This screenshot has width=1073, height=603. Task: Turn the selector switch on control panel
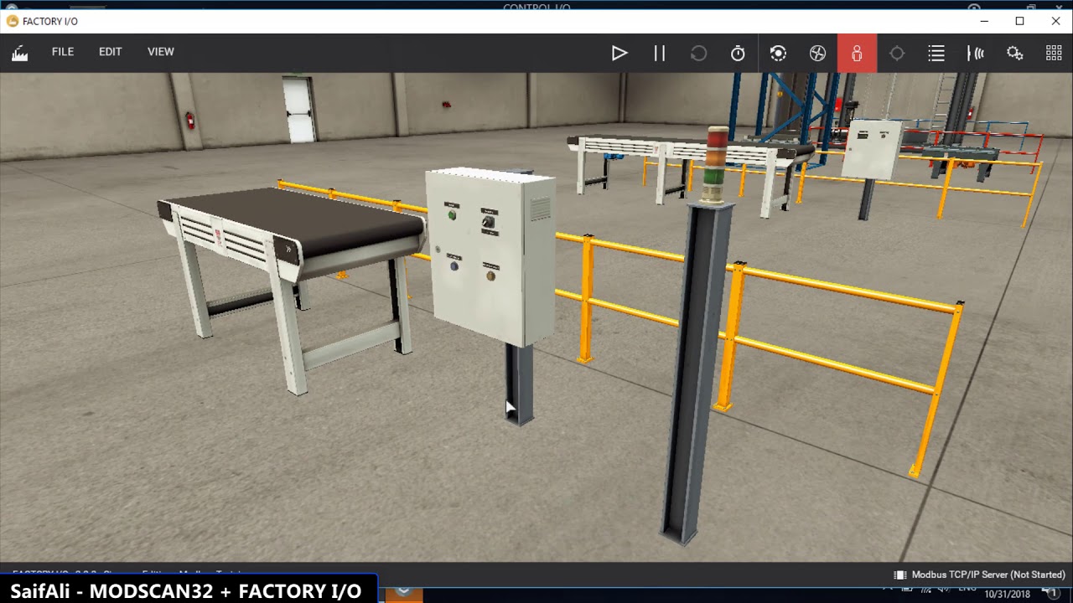488,222
